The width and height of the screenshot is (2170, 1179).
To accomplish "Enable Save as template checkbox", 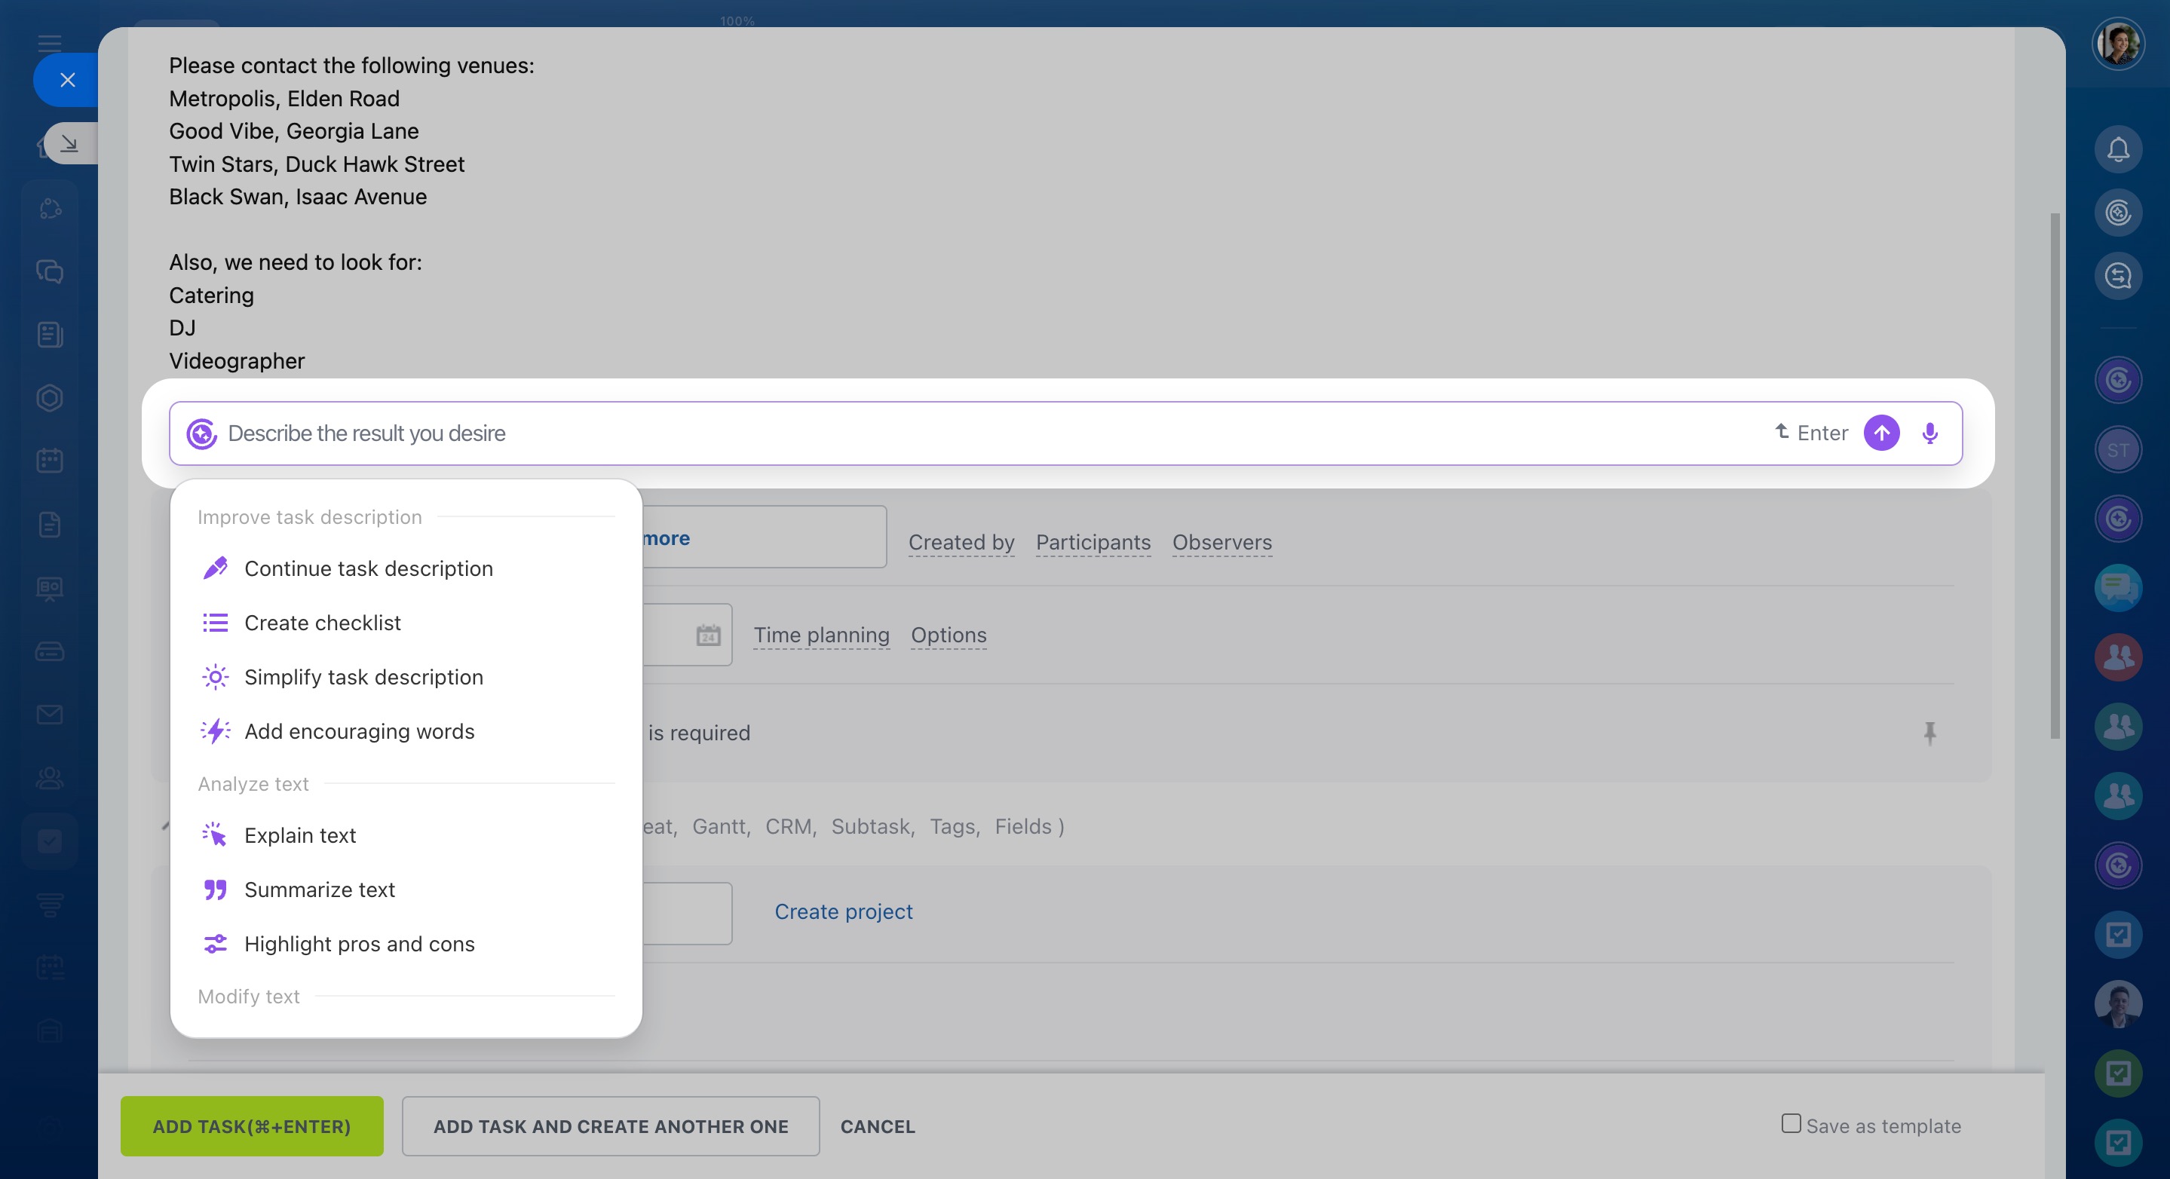I will 1791,1122.
